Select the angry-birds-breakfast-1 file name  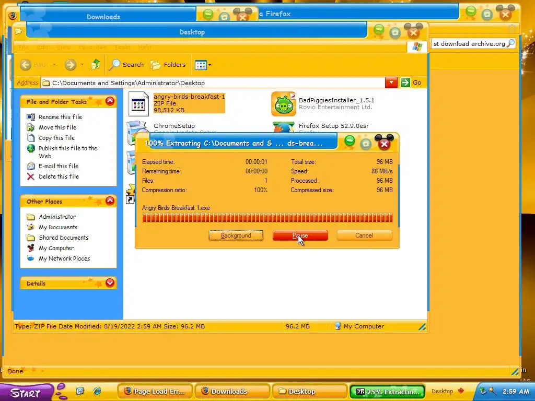coord(189,97)
